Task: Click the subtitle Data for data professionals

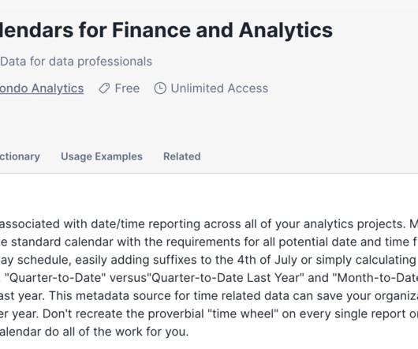Action: 77,62
